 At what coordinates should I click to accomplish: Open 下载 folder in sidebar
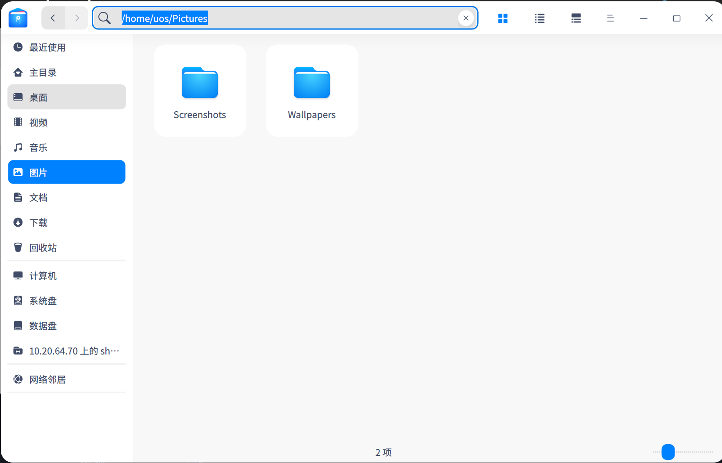[x=67, y=222]
